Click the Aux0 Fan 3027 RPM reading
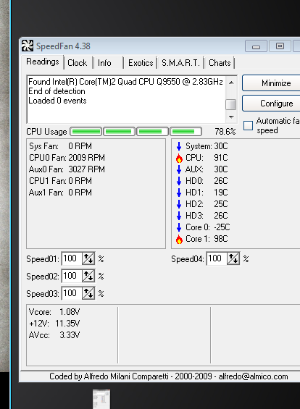Viewport: 300px width, 409px height. pos(67,169)
